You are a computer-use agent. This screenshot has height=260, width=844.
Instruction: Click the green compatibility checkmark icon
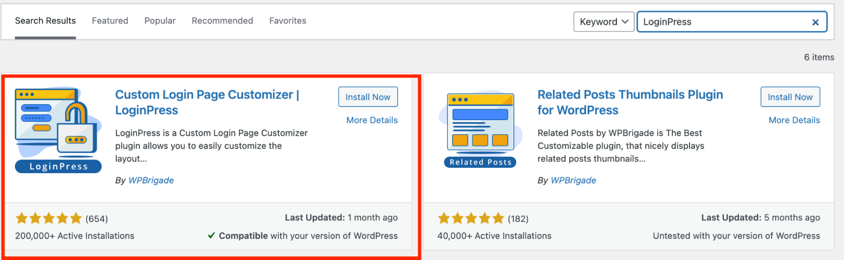pos(212,236)
